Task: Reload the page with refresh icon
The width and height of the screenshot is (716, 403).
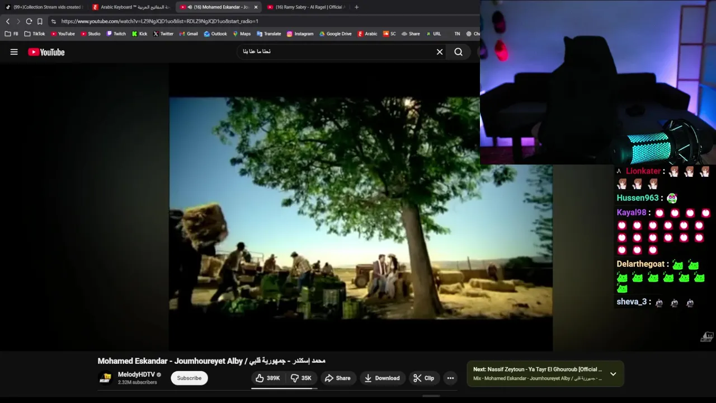Action: pyautogui.click(x=29, y=21)
